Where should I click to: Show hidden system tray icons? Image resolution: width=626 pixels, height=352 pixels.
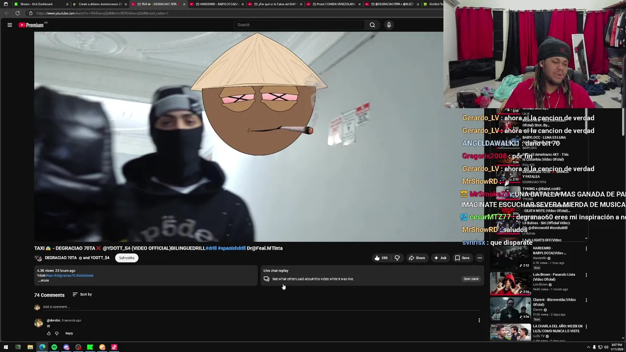tap(588, 348)
